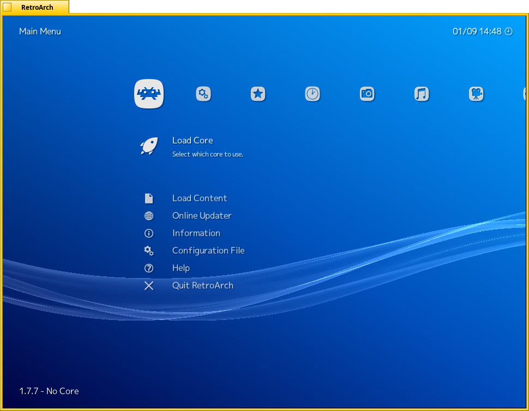Click the window menu icon in title bar
This screenshot has width=529, height=411.
tap(7, 7)
